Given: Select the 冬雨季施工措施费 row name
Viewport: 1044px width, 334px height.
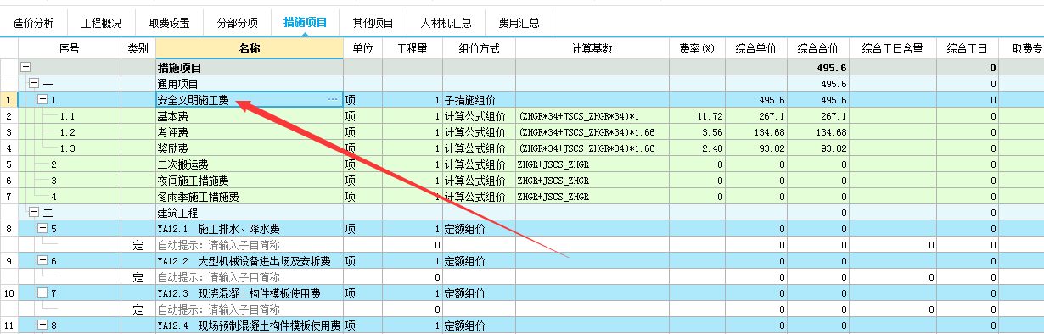Looking at the screenshot, I should 199,197.
